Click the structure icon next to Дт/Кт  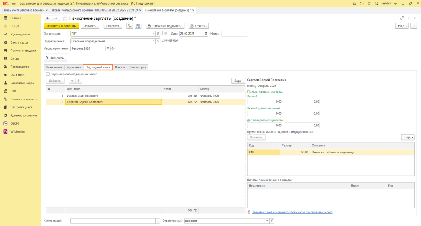coord(138,26)
